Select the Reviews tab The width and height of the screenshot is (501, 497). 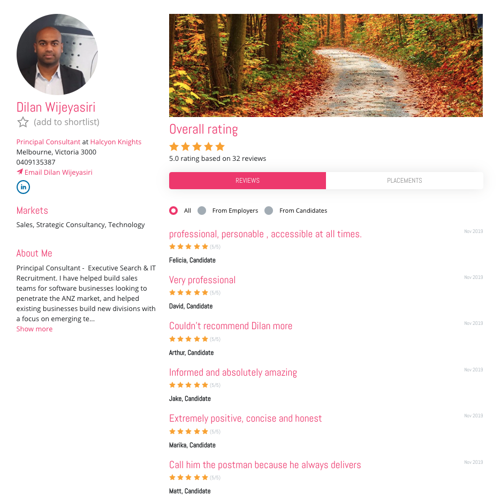pos(247,181)
